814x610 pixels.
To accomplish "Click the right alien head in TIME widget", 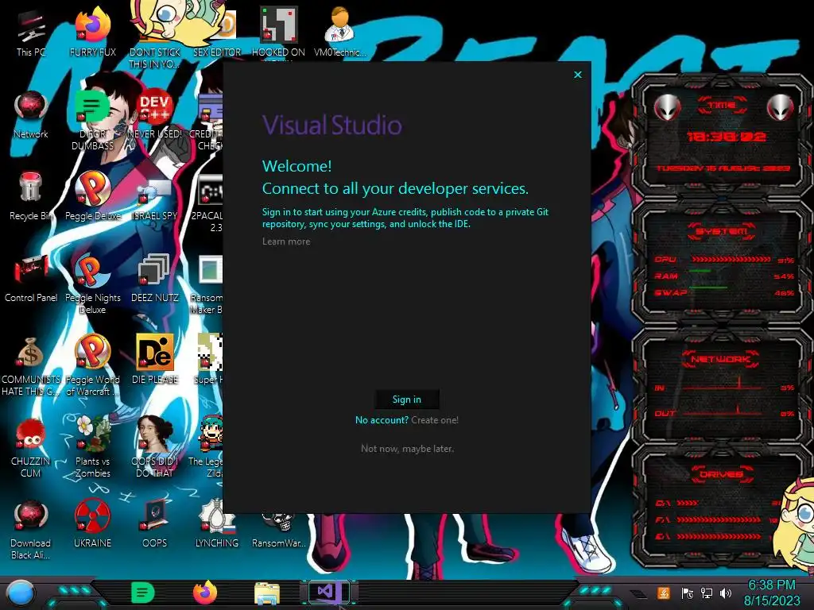I will pos(781,108).
